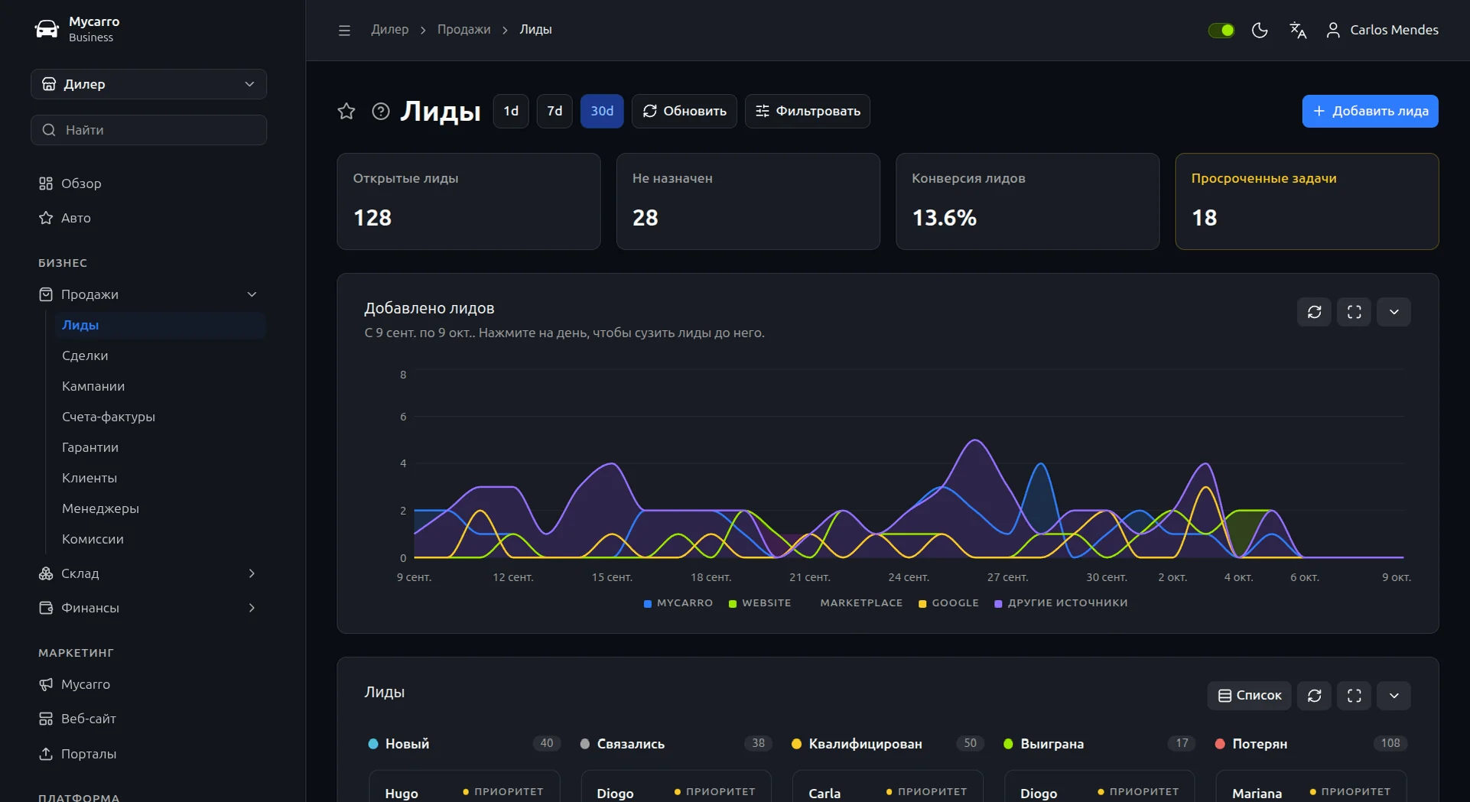The image size is (1470, 802).
Task: Open the language translation icon
Action: pos(1298,30)
